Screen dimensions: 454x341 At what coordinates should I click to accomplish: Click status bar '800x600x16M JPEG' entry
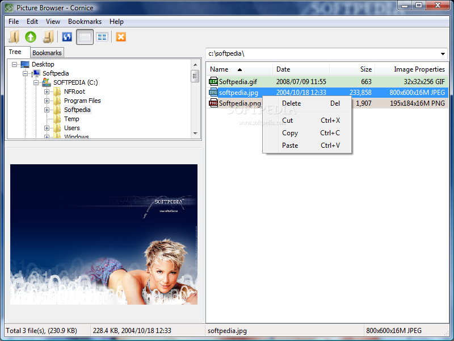point(394,331)
